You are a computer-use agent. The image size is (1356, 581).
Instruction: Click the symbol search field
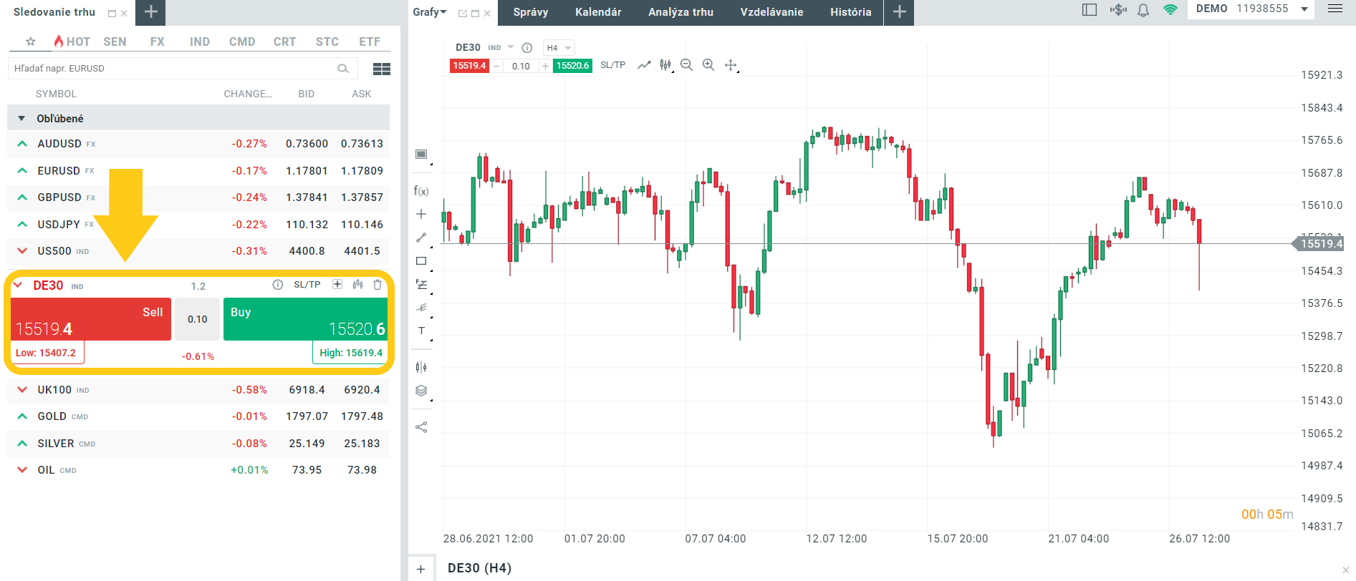click(x=172, y=69)
